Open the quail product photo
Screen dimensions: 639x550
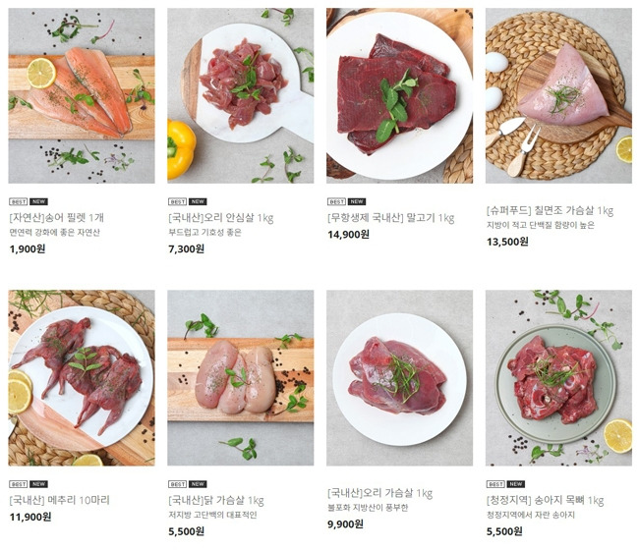pyautogui.click(x=82, y=378)
